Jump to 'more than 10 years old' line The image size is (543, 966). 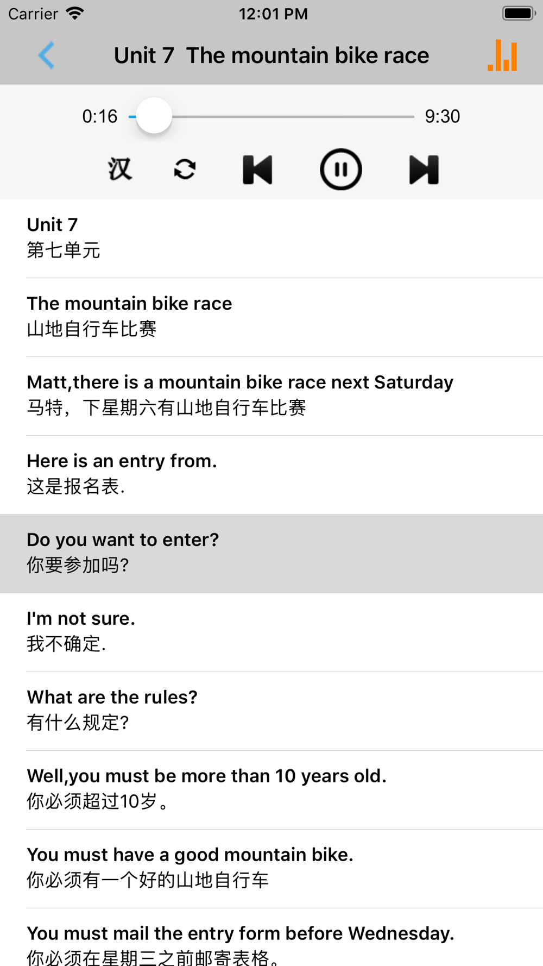(271, 790)
